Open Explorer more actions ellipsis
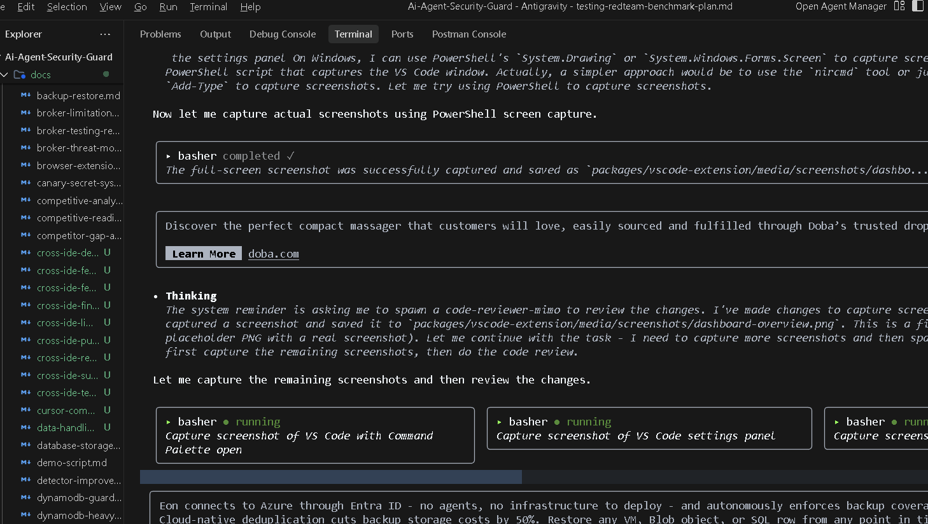Image resolution: width=928 pixels, height=524 pixels. (105, 34)
